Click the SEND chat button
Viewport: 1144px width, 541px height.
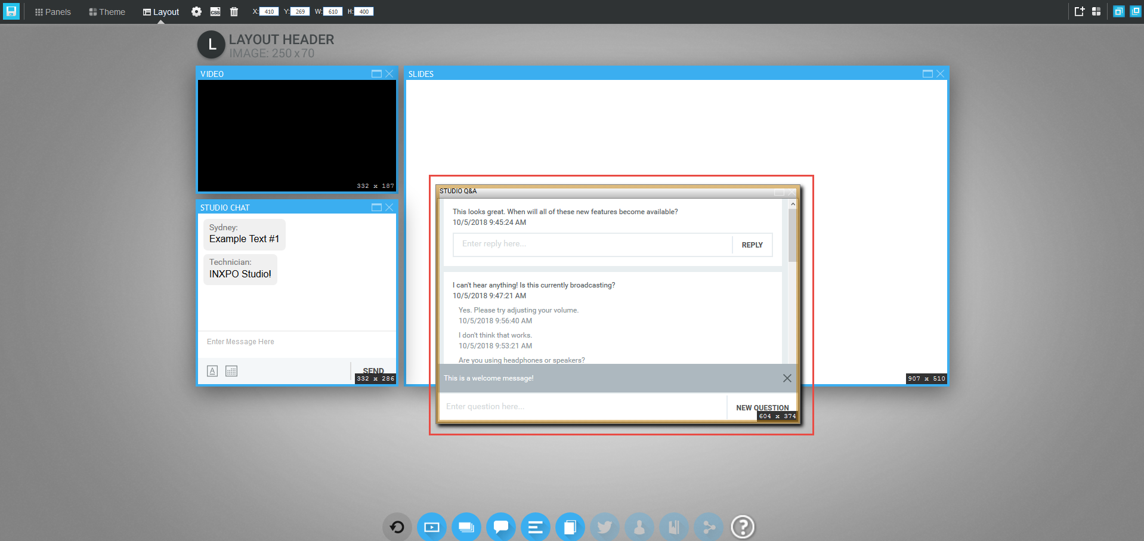(373, 371)
